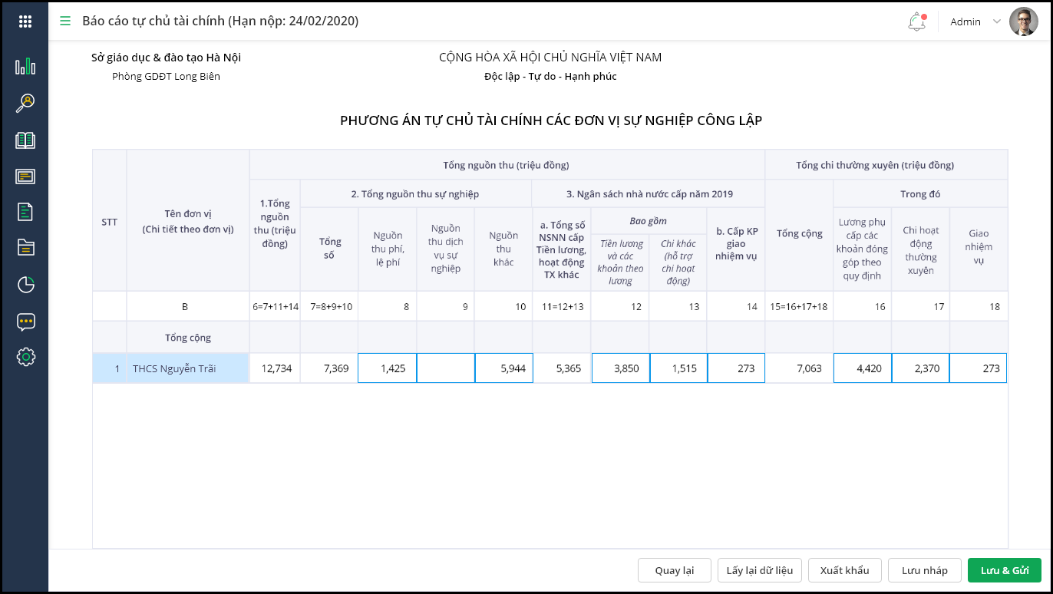Click the Tổng nguồn thu (triệu đồng) group header
The width and height of the screenshot is (1053, 594).
click(x=507, y=165)
